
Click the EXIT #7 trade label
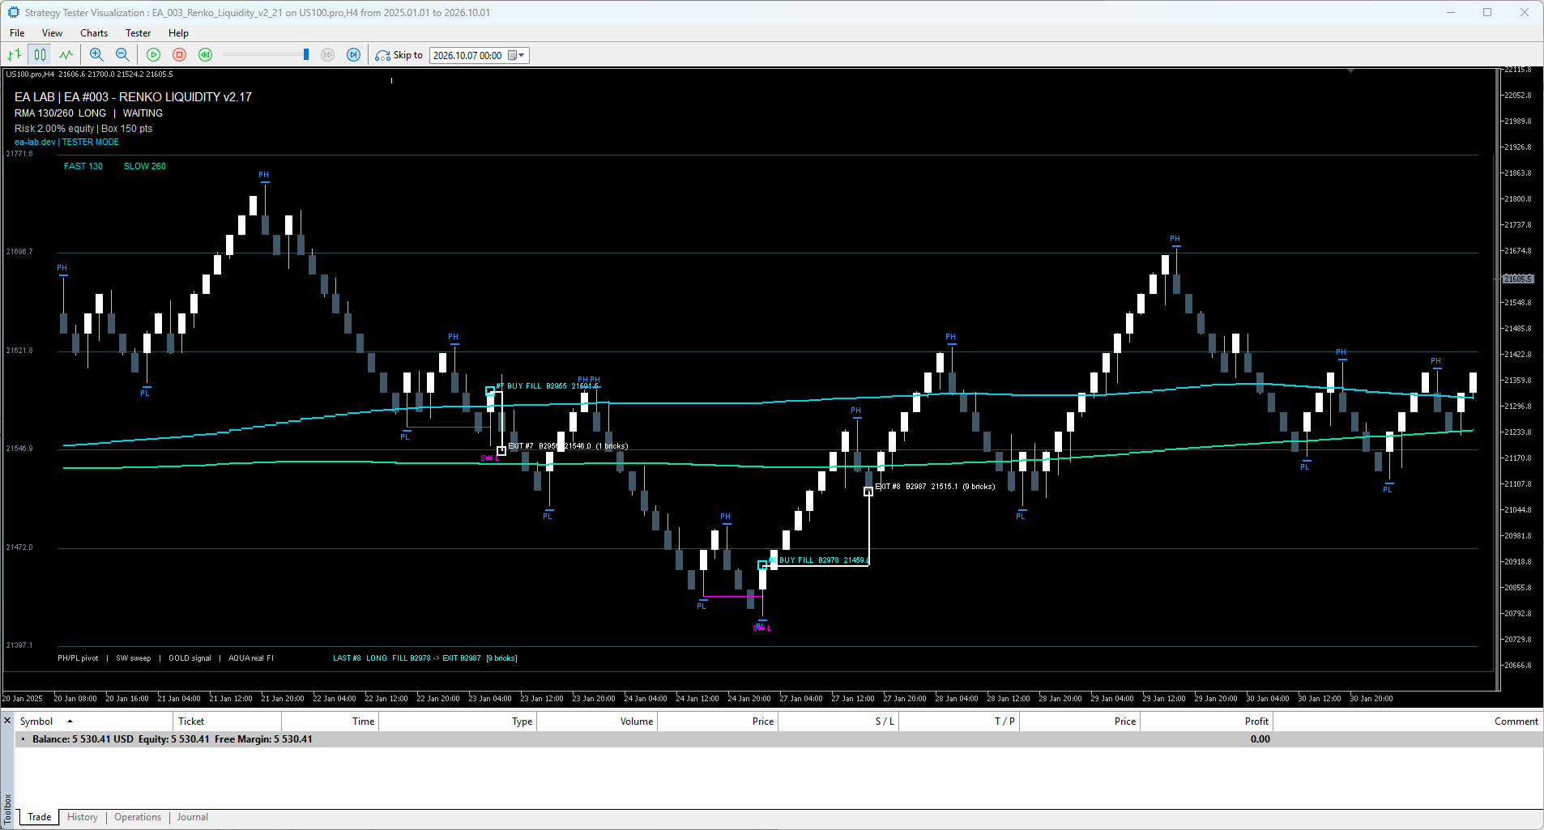click(x=568, y=446)
